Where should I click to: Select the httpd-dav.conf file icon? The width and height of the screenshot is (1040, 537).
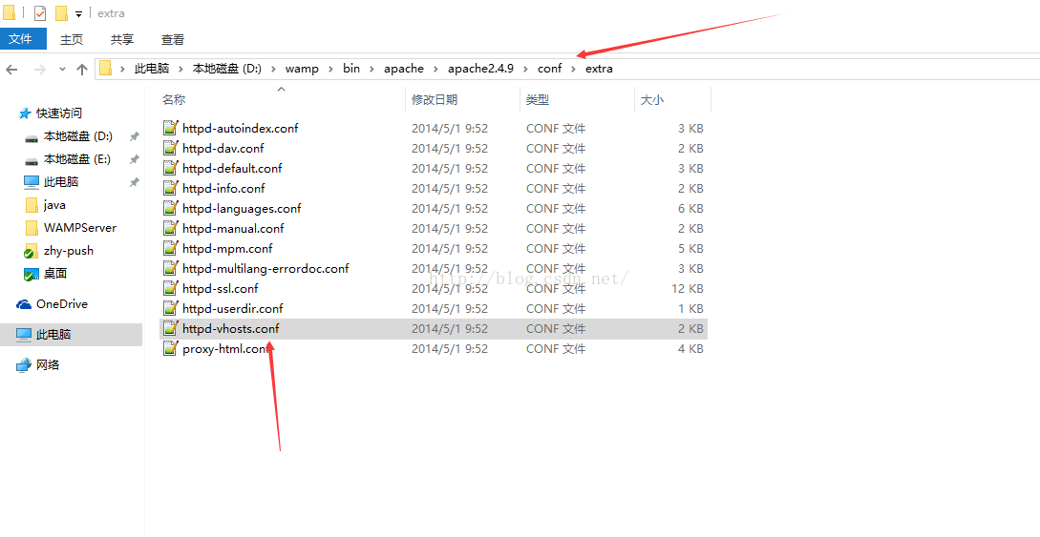(171, 148)
